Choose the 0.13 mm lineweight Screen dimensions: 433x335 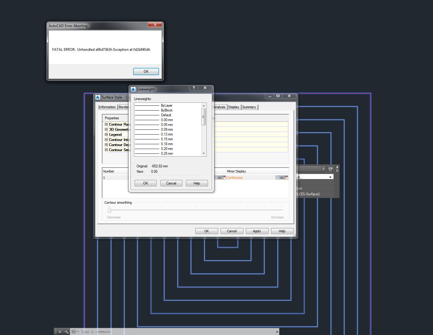pos(168,134)
